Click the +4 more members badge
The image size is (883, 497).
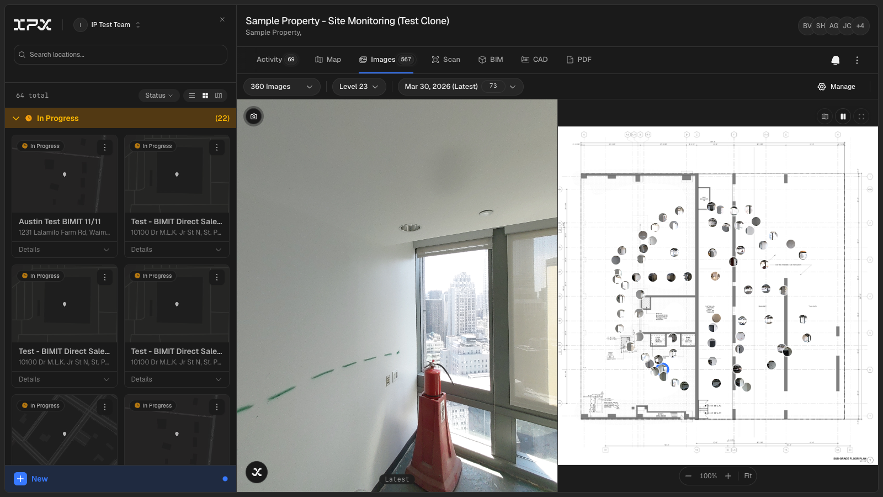tap(860, 26)
